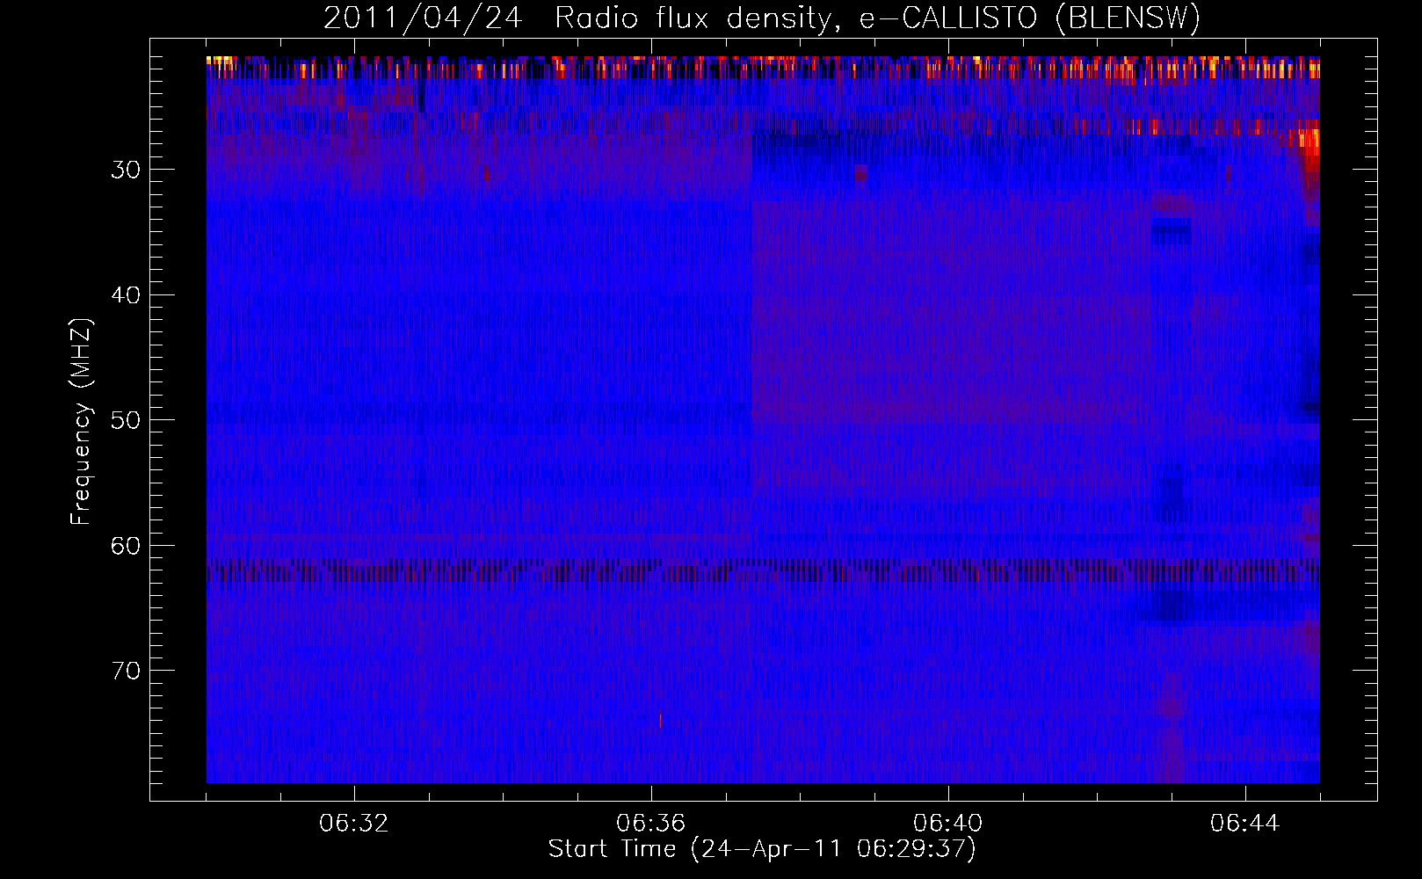The width and height of the screenshot is (1422, 879).
Task: Click the 06:40 time tick label
Action: 948,824
